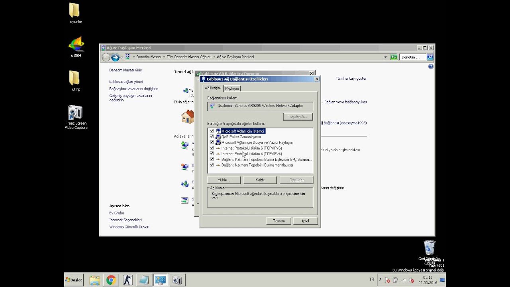The image size is (510, 287).
Task: Click the Show desktop button at the taskbar edge
Action: point(442,280)
